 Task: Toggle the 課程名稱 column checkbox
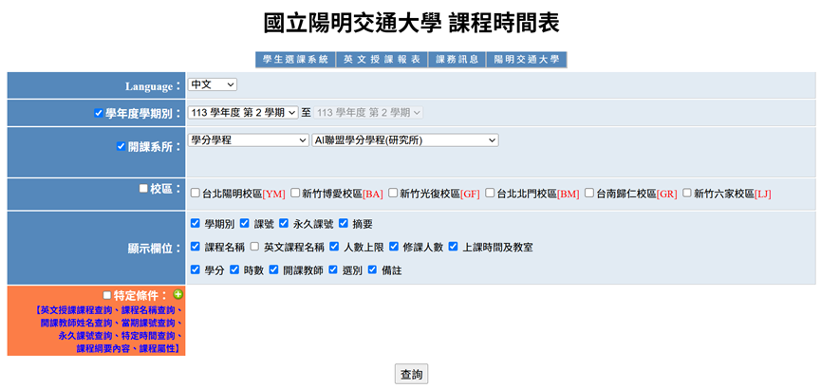196,246
